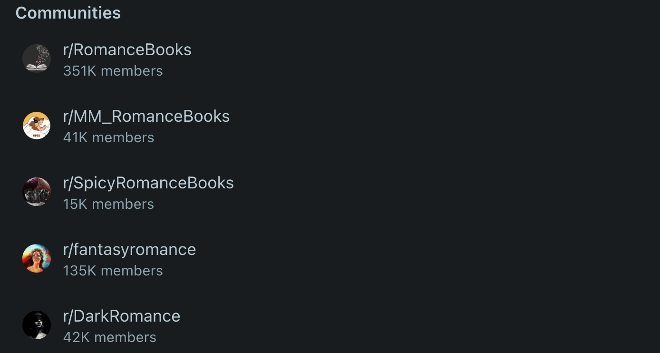Click the r/SpicyRomanceBooks community avatar icon
The width and height of the screenshot is (660, 353).
click(x=37, y=192)
